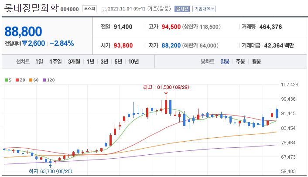Viewport: 308px width, 177px height.
Task: Select the 1일 line chart period
Action: [39, 61]
